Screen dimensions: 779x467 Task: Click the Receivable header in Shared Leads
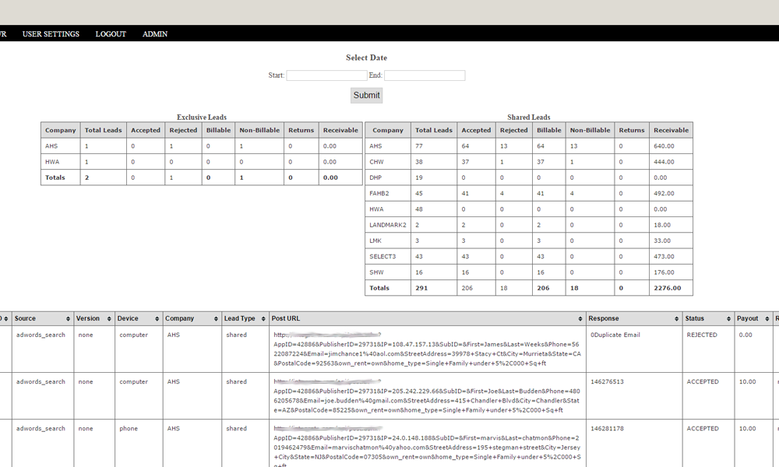point(671,130)
